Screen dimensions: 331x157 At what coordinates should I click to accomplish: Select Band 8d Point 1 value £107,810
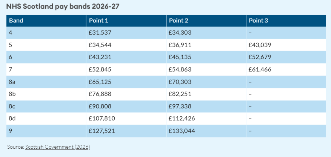point(102,119)
